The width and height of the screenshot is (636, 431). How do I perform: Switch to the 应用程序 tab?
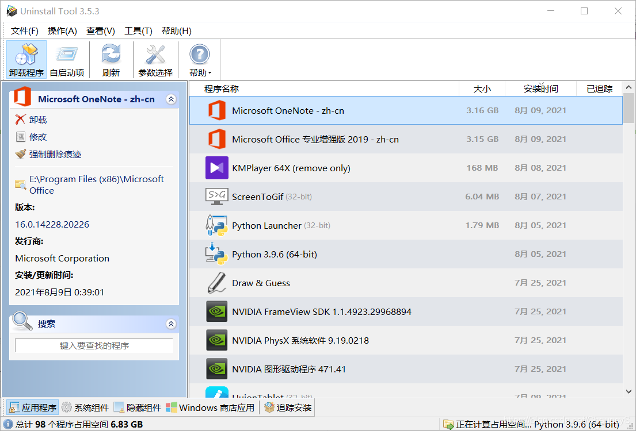(x=32, y=407)
